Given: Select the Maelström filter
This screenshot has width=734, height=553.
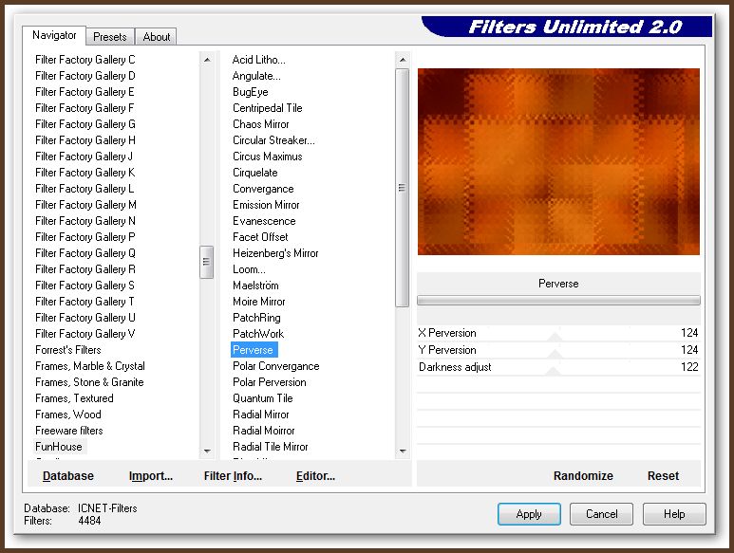Looking at the screenshot, I should [255, 286].
